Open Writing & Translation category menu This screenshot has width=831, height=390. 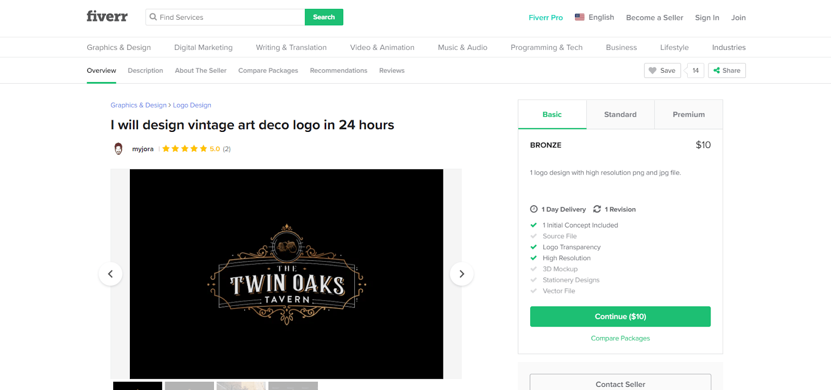[291, 47]
